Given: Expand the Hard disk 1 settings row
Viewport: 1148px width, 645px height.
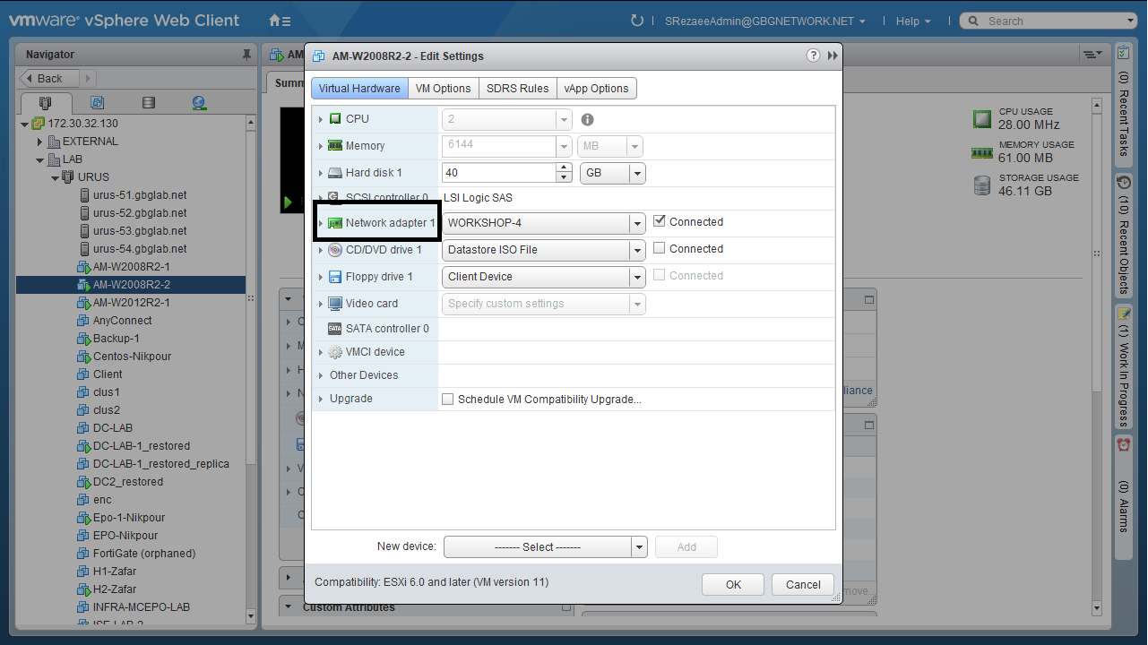Looking at the screenshot, I should tap(321, 173).
